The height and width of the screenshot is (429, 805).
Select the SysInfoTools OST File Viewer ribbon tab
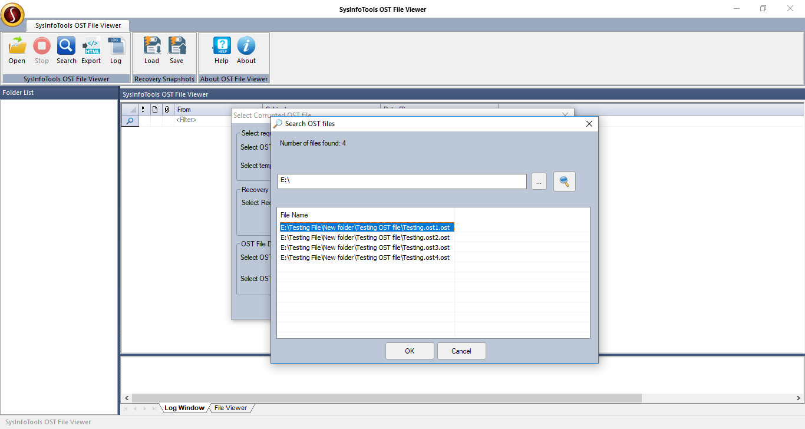point(78,25)
